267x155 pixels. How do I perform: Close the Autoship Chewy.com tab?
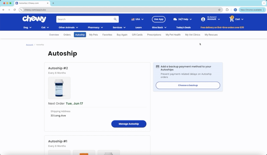click(48, 3)
